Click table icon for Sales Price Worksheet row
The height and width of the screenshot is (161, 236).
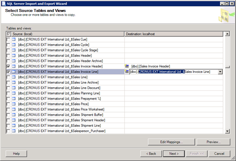coord(14,109)
